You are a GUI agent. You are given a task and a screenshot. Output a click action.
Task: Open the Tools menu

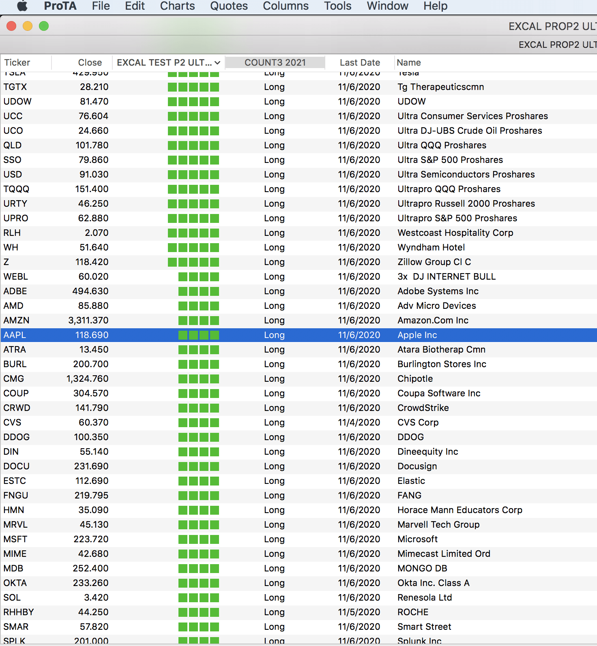(337, 6)
